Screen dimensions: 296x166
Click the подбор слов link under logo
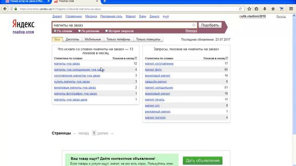23,32
